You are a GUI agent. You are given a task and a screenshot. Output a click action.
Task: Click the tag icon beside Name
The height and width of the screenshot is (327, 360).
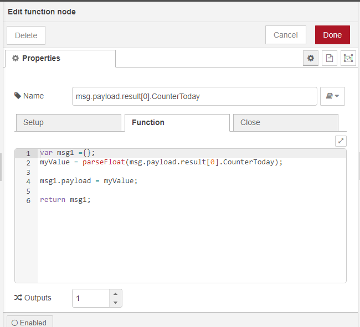[x=18, y=96]
